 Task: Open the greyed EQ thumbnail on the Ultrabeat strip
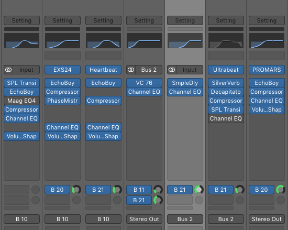[226, 40]
